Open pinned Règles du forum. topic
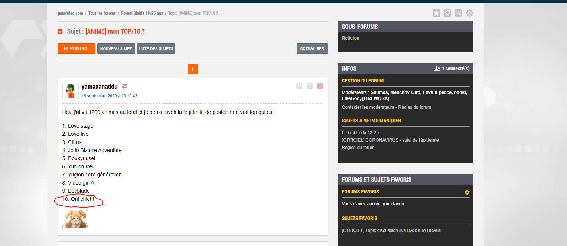This screenshot has width=567, height=246. pyautogui.click(x=359, y=148)
